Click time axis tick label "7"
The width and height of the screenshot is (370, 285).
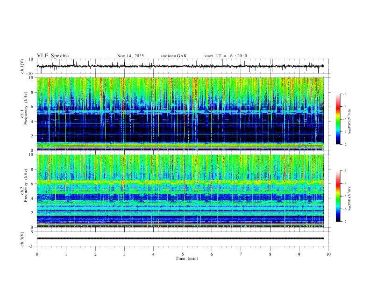coord(241,254)
